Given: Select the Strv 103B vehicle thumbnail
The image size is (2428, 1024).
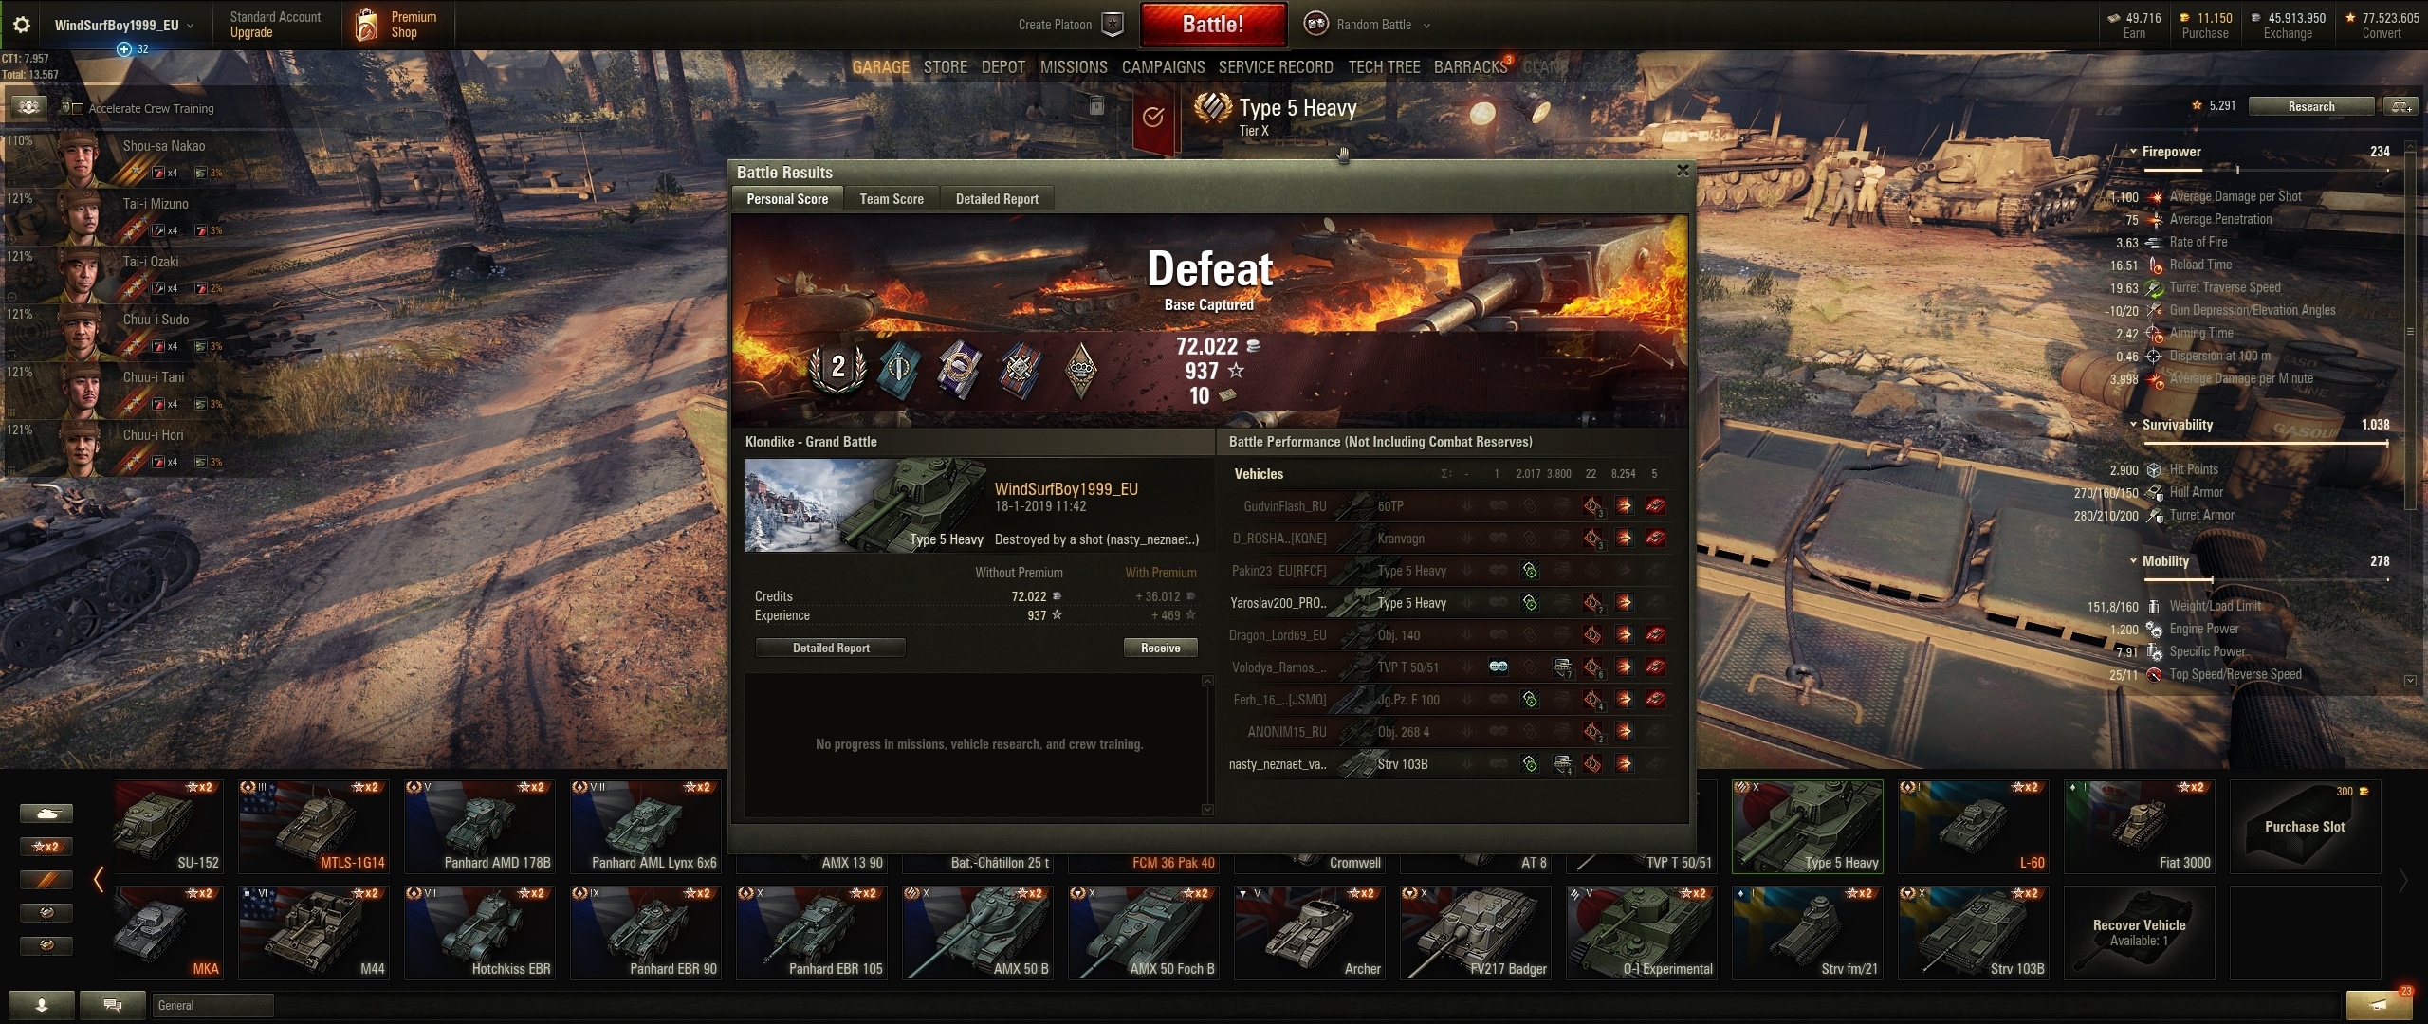Looking at the screenshot, I should (1974, 932).
